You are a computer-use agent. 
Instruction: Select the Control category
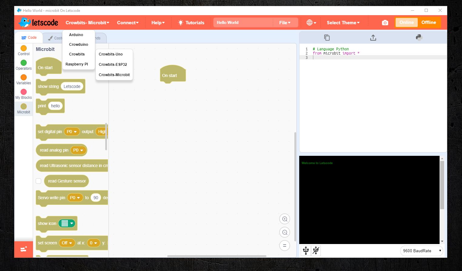click(24, 50)
